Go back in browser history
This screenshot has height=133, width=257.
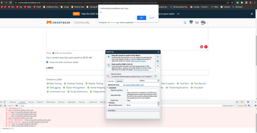click(2, 3)
